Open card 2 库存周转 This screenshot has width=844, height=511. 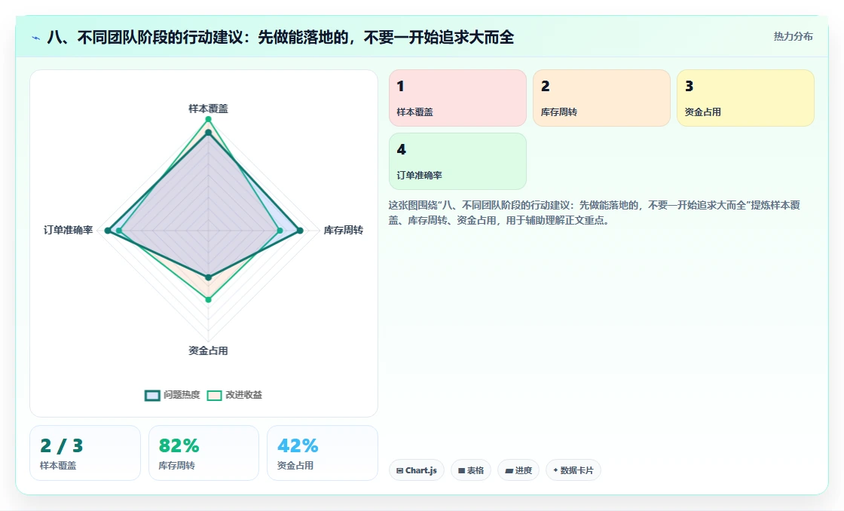pos(601,98)
